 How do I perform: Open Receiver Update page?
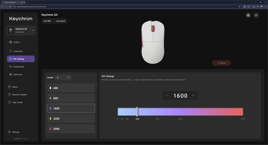[x=17, y=95]
